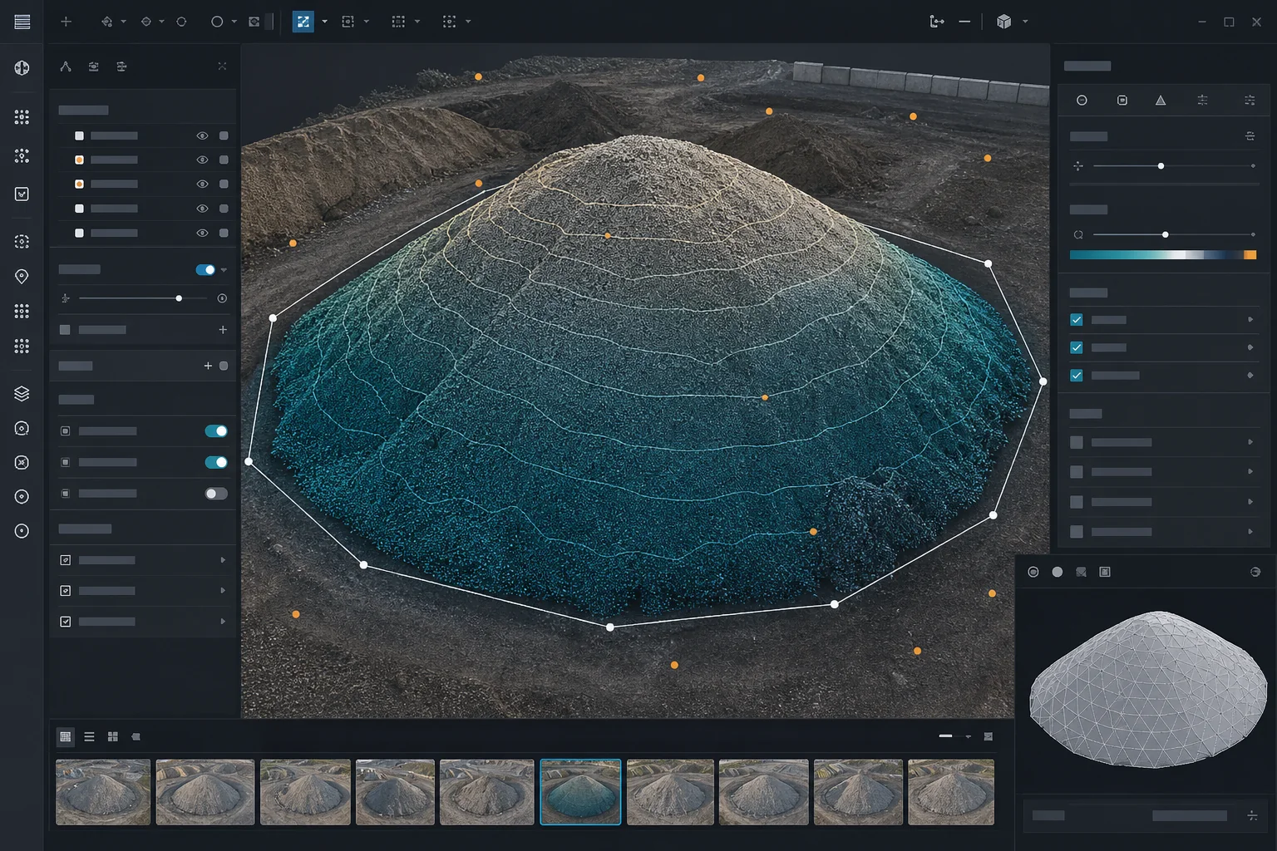
Task: Select the diamond shape tool in the top toolbar
Action: 146,22
